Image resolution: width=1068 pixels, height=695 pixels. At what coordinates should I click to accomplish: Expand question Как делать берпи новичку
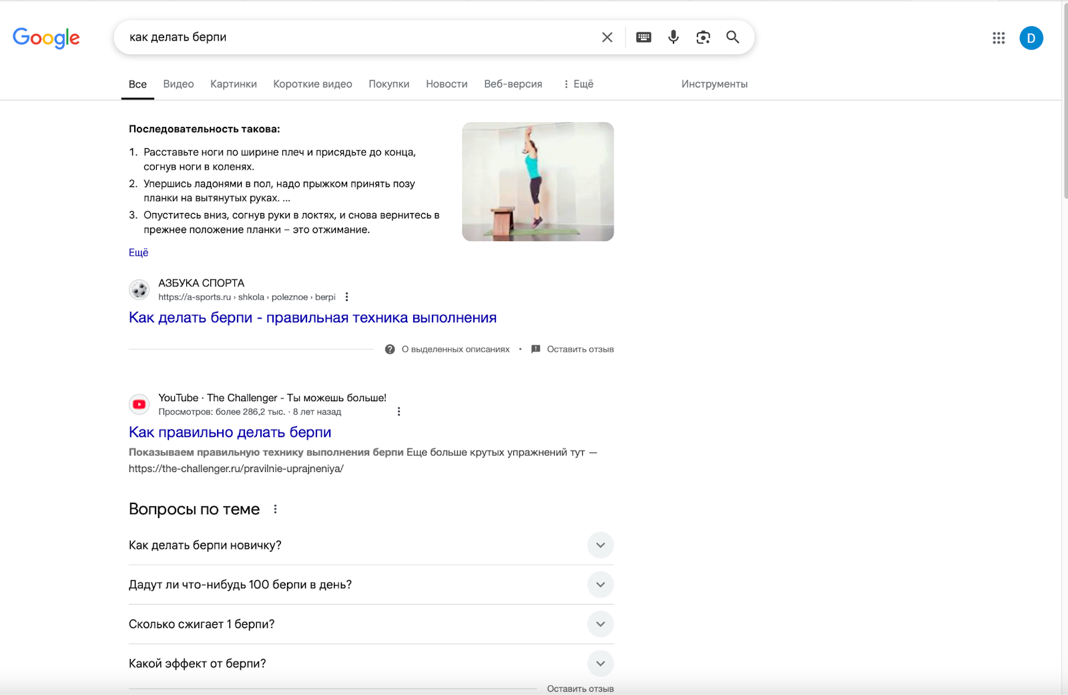600,545
